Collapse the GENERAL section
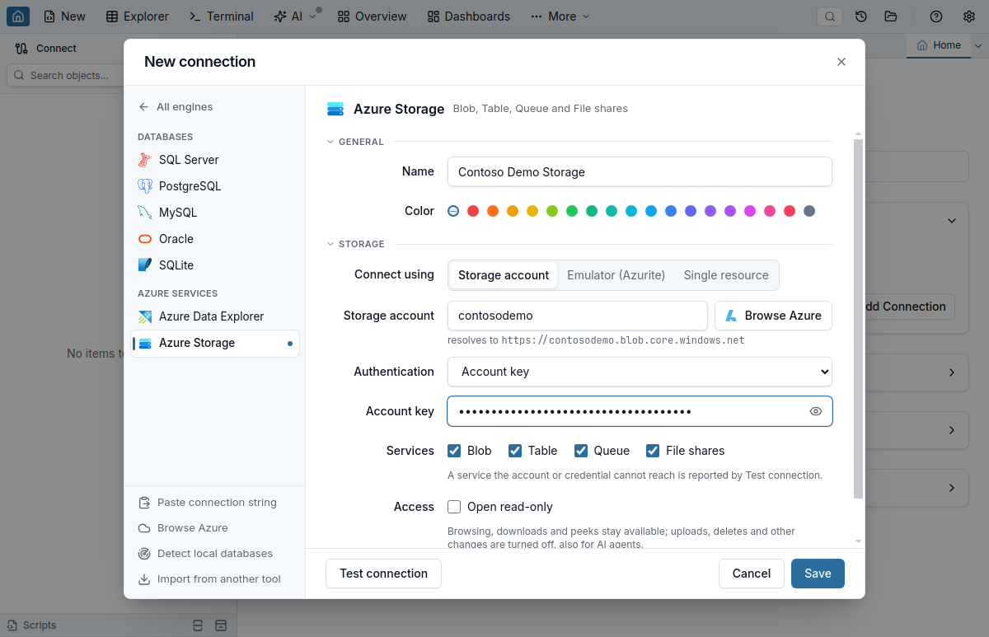The height and width of the screenshot is (637, 989). pos(330,142)
